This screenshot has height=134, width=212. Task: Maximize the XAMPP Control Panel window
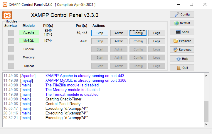pos(191,4)
